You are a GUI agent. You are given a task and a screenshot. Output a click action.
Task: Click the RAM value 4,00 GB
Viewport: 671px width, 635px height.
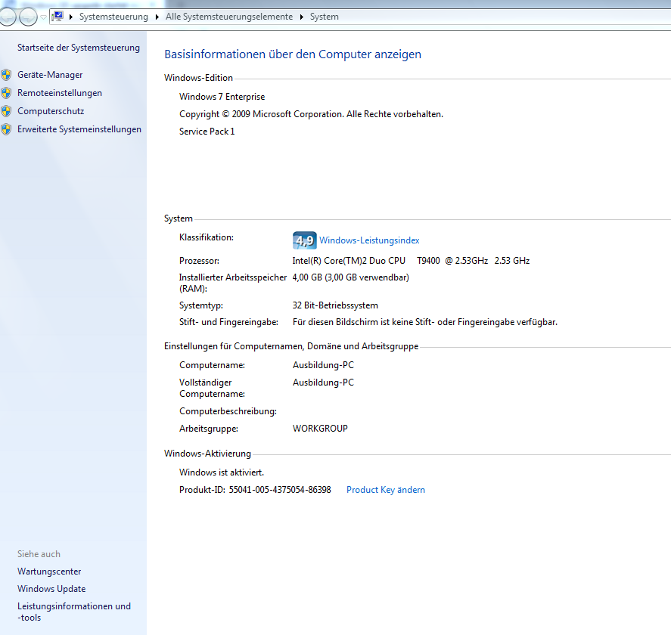tap(350, 277)
